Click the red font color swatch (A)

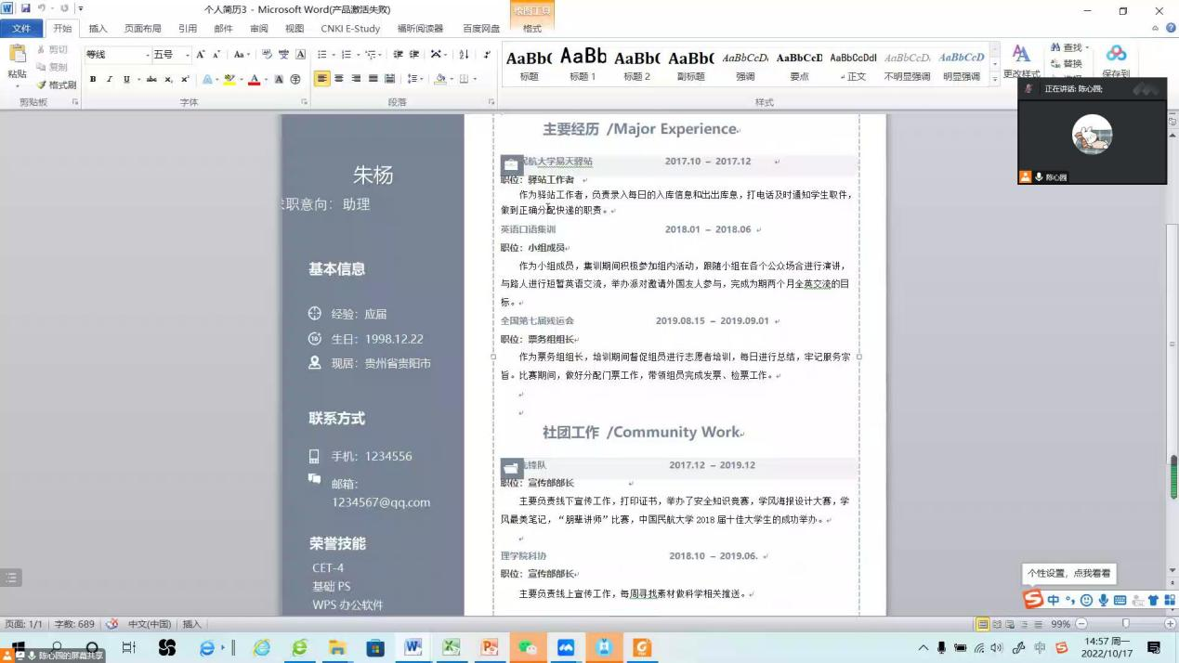pyautogui.click(x=254, y=80)
